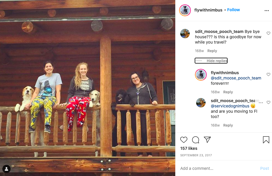Image resolution: width=272 pixels, height=176 pixels.
Task: Open flywithnimbus header profile picture
Action: coord(185,10)
